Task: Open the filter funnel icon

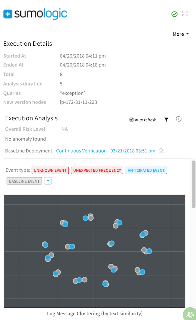Action: click(x=166, y=119)
